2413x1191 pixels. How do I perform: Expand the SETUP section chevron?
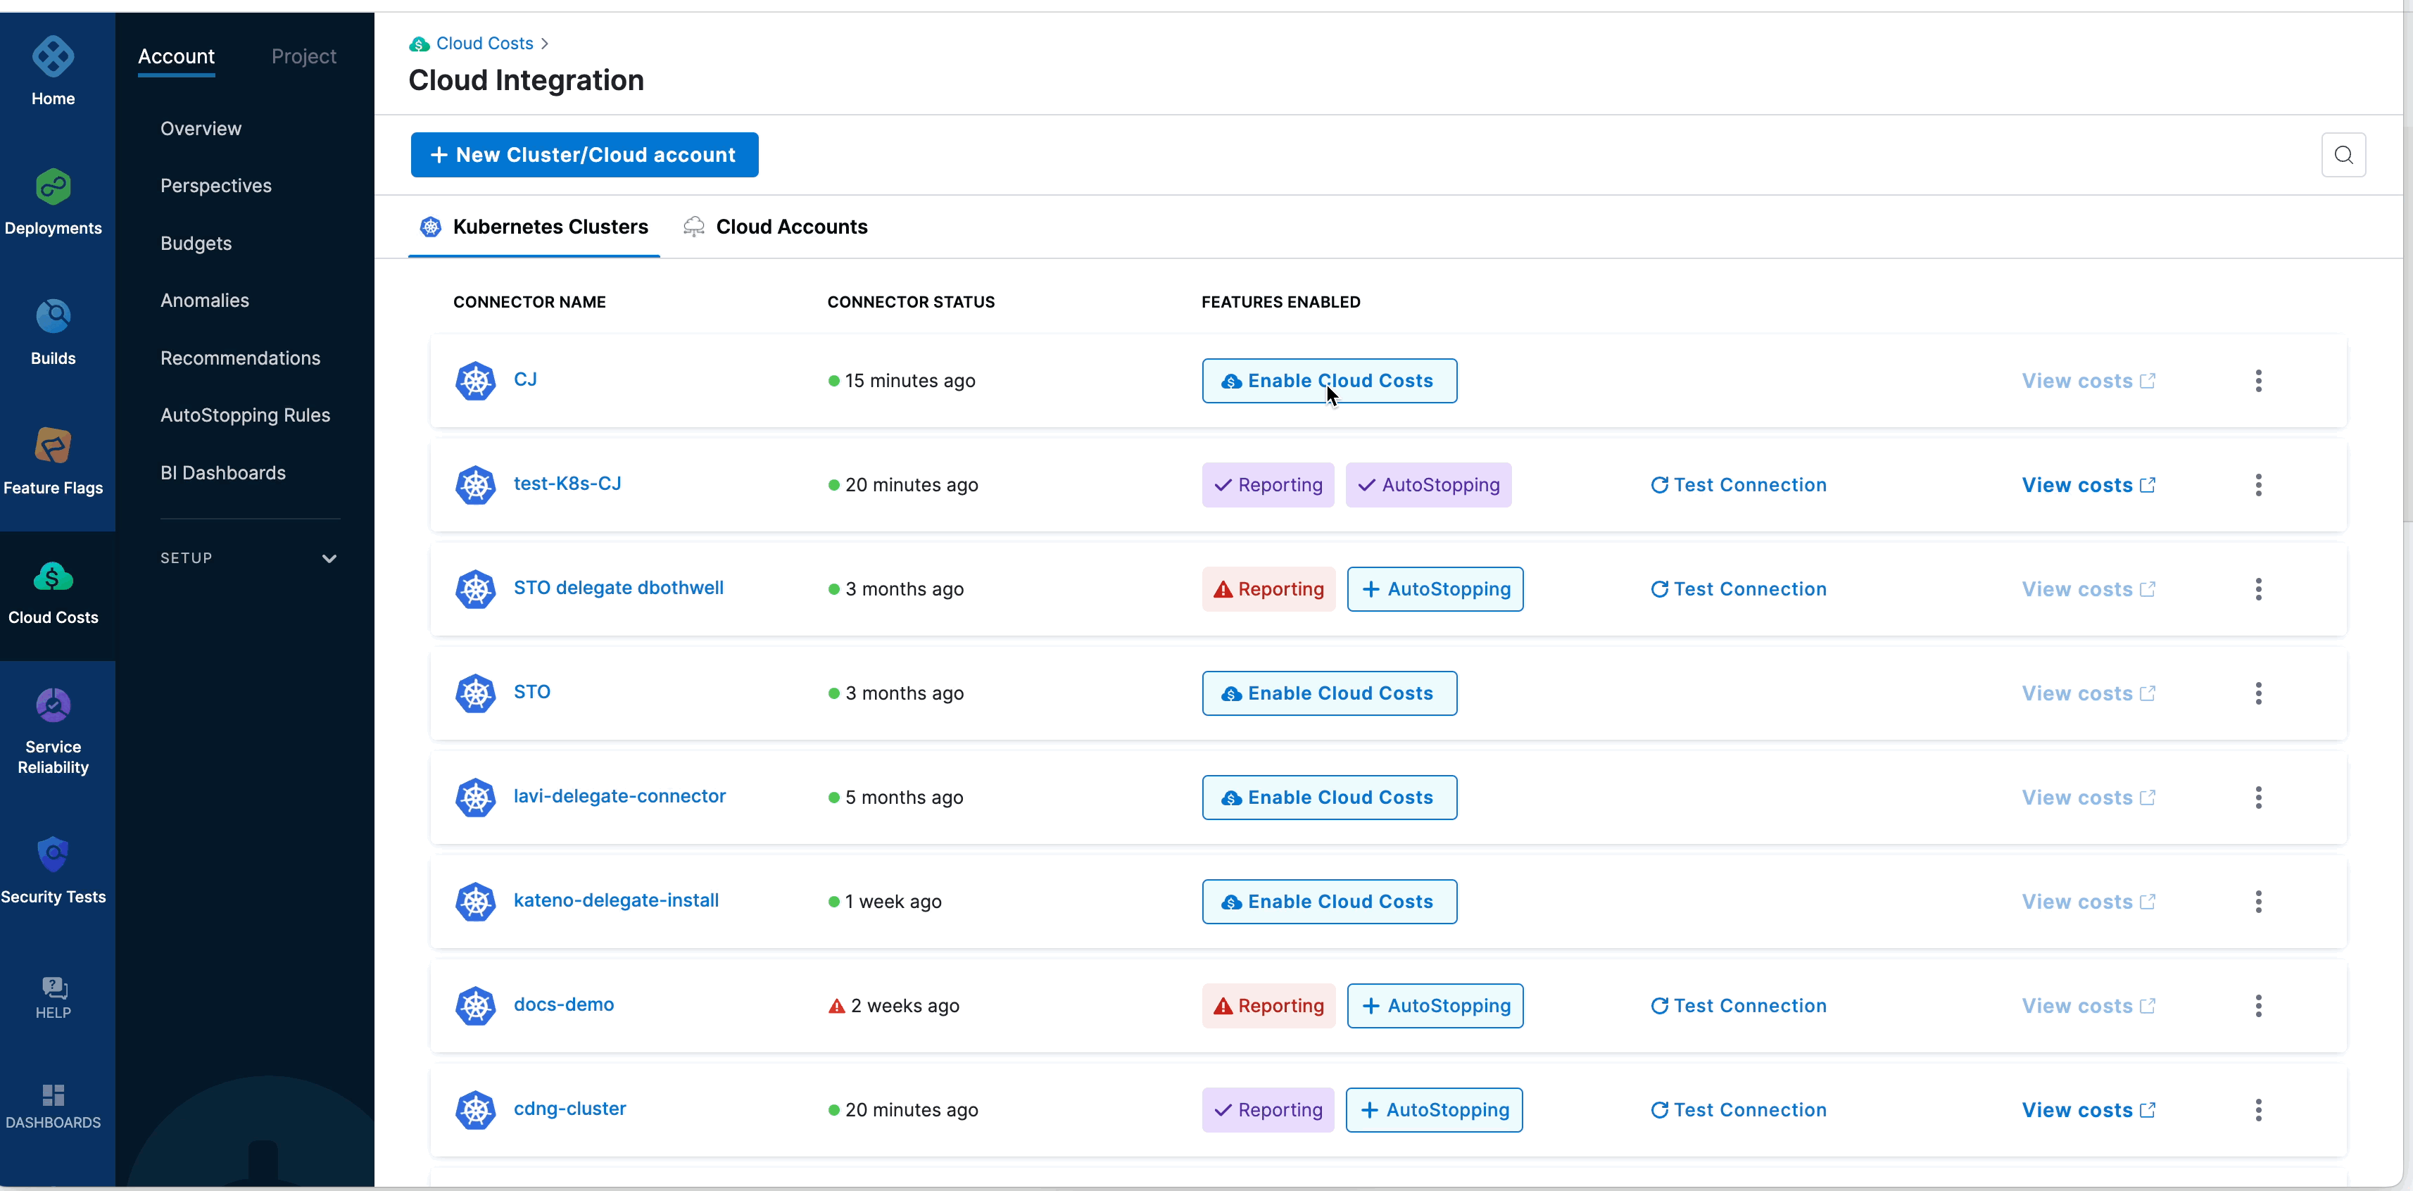coord(329,558)
